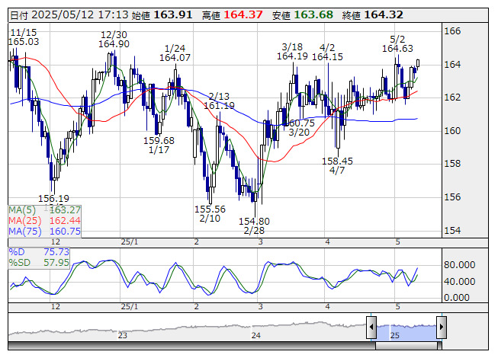Click the MA(5) legend label
This screenshot has height=358, width=498.
coord(22,210)
